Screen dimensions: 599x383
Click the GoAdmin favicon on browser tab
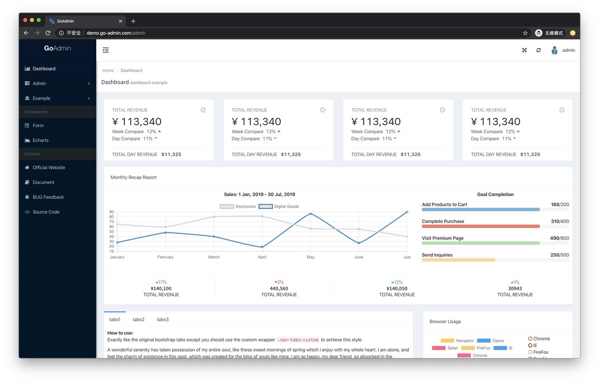coord(52,21)
